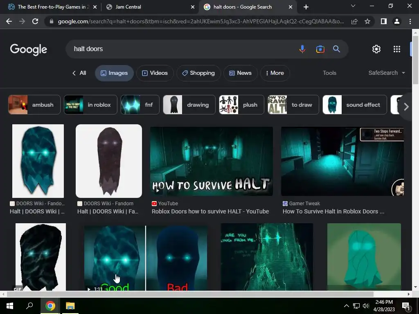
Task: Switch to News results
Action: (240, 73)
